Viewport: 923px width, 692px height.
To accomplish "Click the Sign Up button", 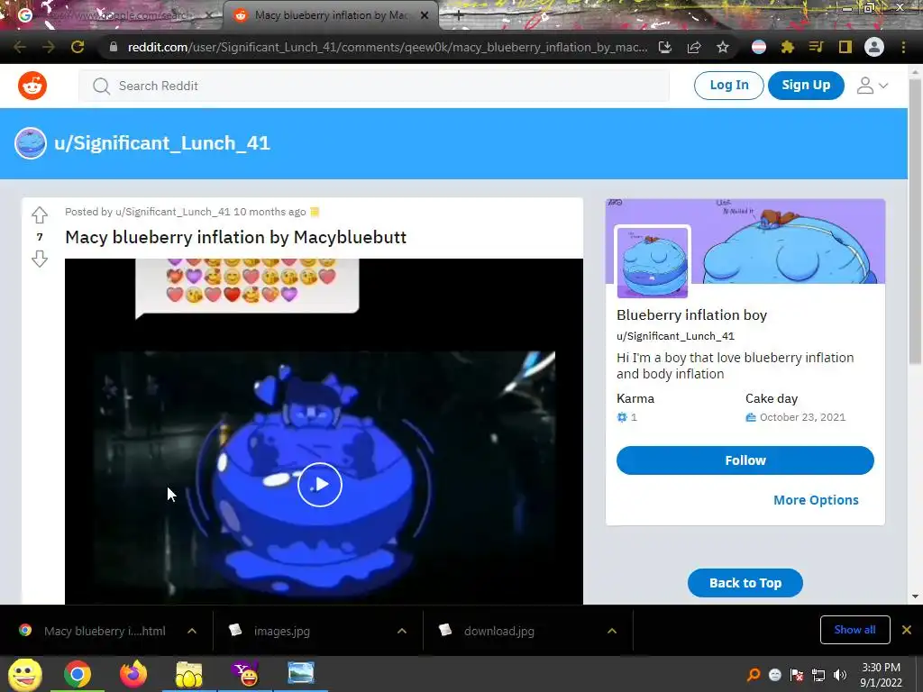I will 806,86.
